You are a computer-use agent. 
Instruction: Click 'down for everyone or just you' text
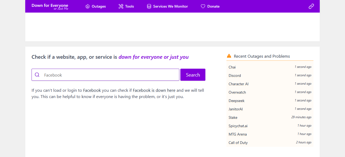(x=154, y=57)
